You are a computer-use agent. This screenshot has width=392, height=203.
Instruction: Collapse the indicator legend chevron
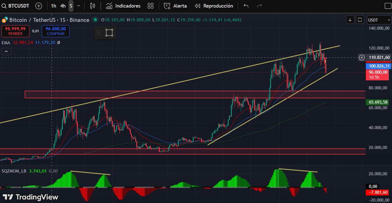6,51
